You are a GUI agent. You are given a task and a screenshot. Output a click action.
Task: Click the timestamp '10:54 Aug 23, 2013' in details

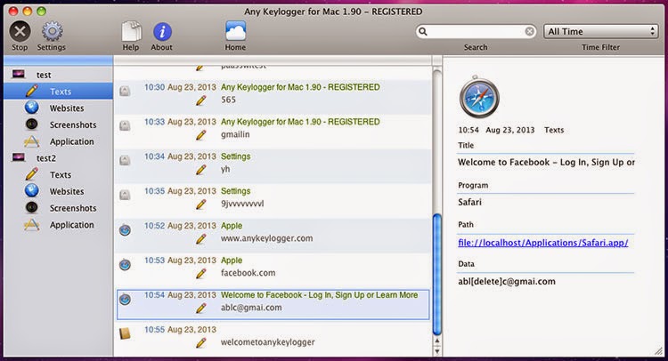coord(496,130)
